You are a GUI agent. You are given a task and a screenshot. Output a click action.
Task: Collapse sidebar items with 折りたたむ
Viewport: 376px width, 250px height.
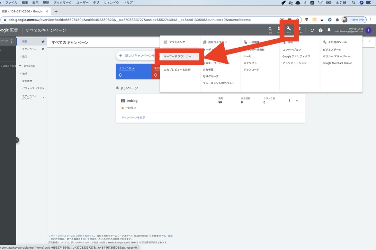coord(27,66)
